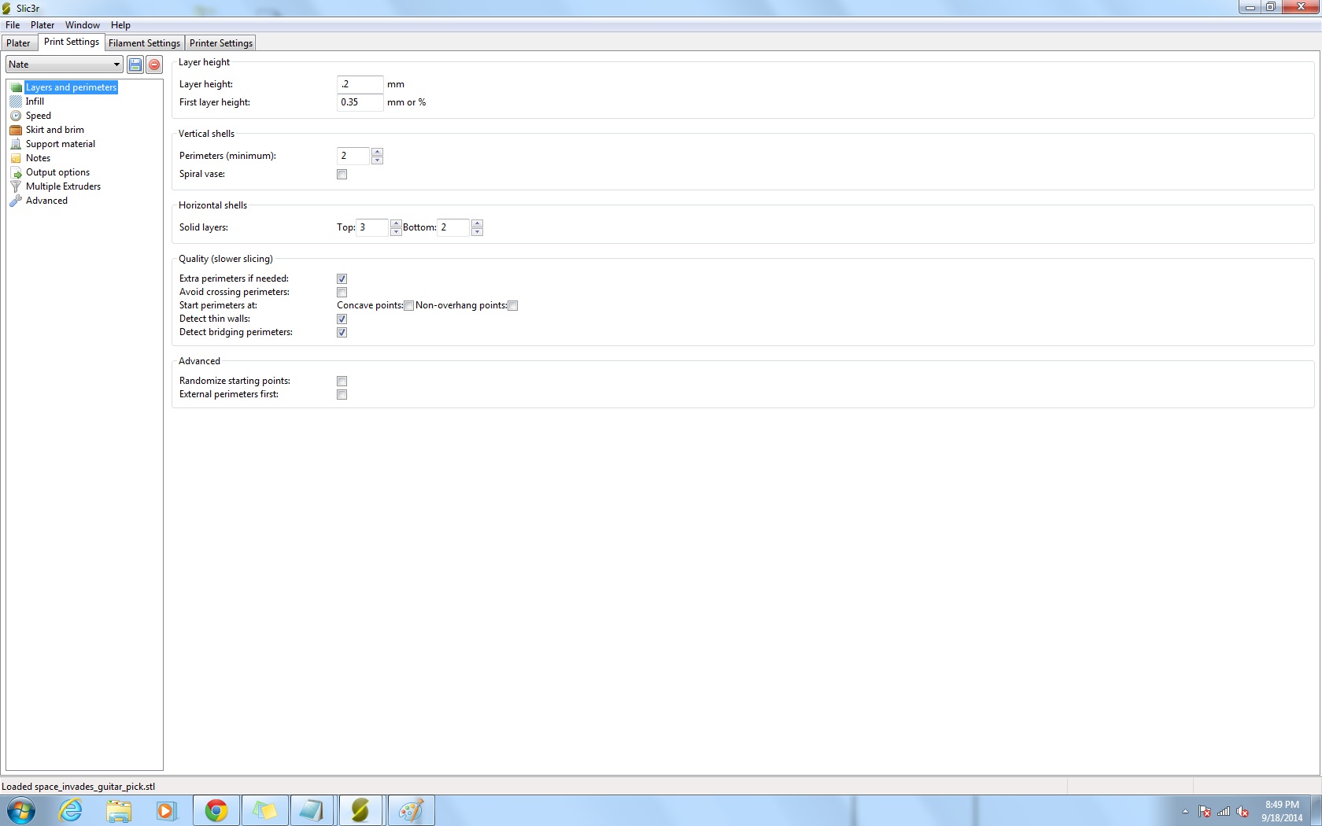Click the Advanced wrench icon

(16, 201)
